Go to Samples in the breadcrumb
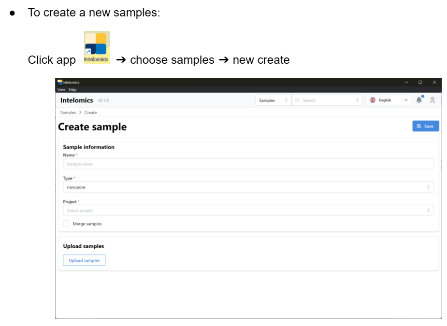447x326 pixels. pos(68,113)
